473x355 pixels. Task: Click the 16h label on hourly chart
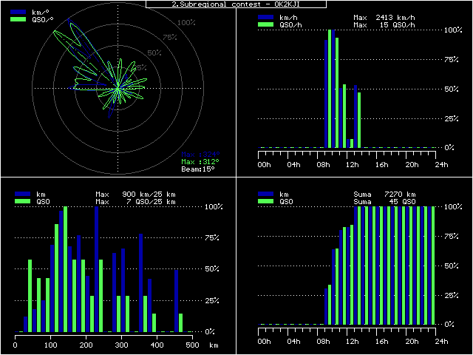click(x=382, y=165)
